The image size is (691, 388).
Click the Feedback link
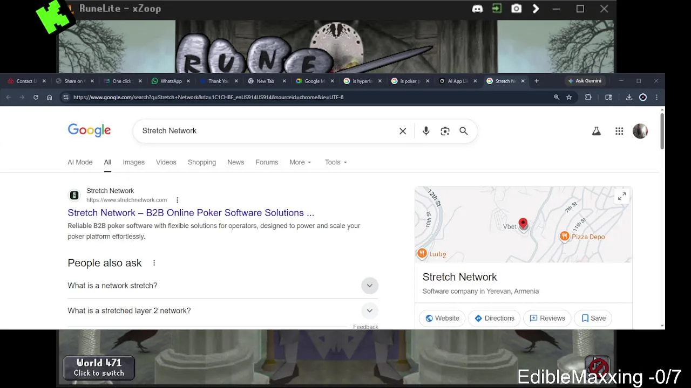(365, 327)
